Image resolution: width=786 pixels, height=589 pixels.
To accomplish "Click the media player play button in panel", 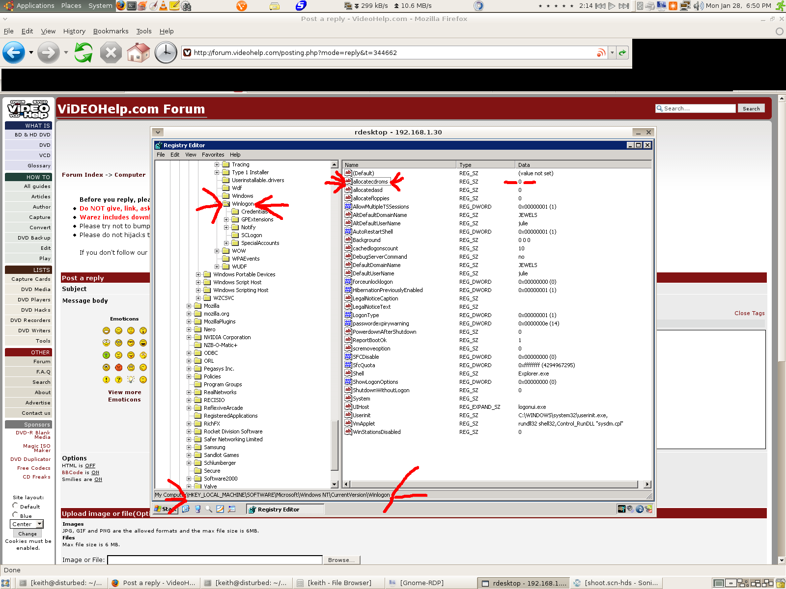I will [612, 6].
